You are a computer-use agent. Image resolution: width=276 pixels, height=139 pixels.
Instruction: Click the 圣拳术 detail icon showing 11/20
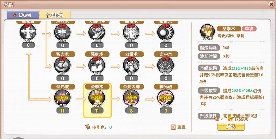point(207,32)
